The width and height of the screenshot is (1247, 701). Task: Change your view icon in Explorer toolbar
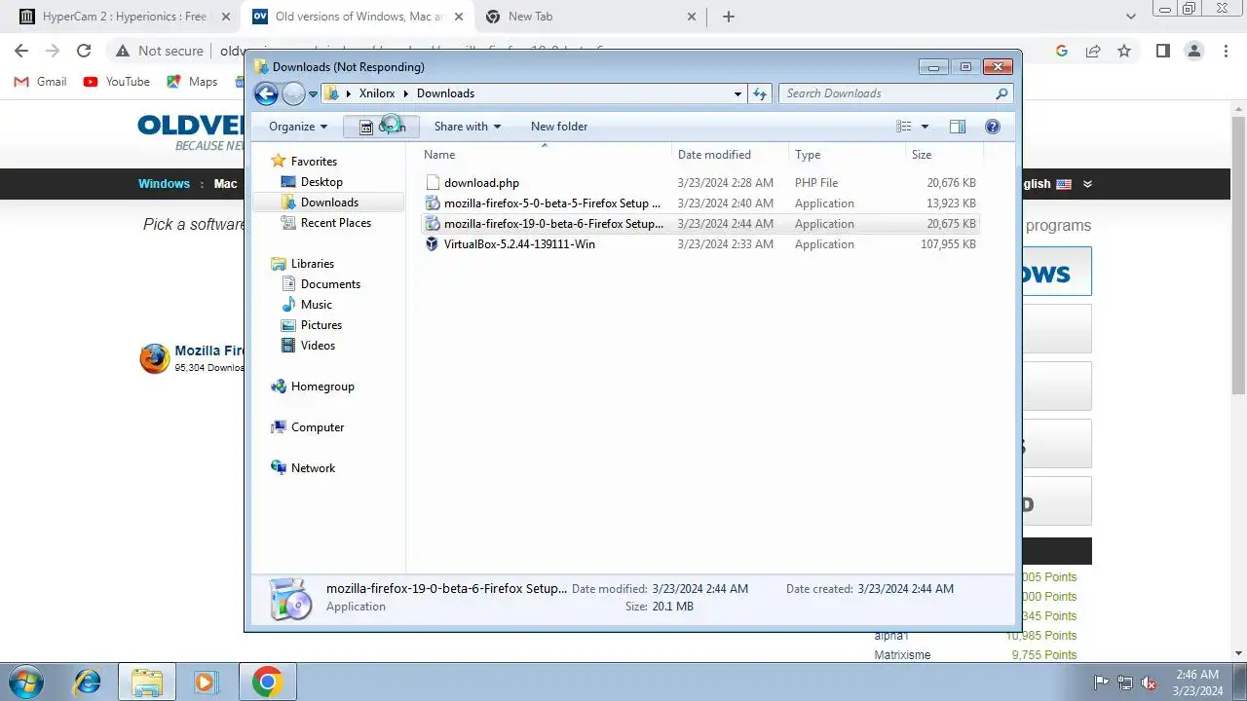(x=904, y=127)
